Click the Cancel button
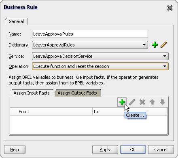The height and width of the screenshot is (158, 178). coord(161,150)
